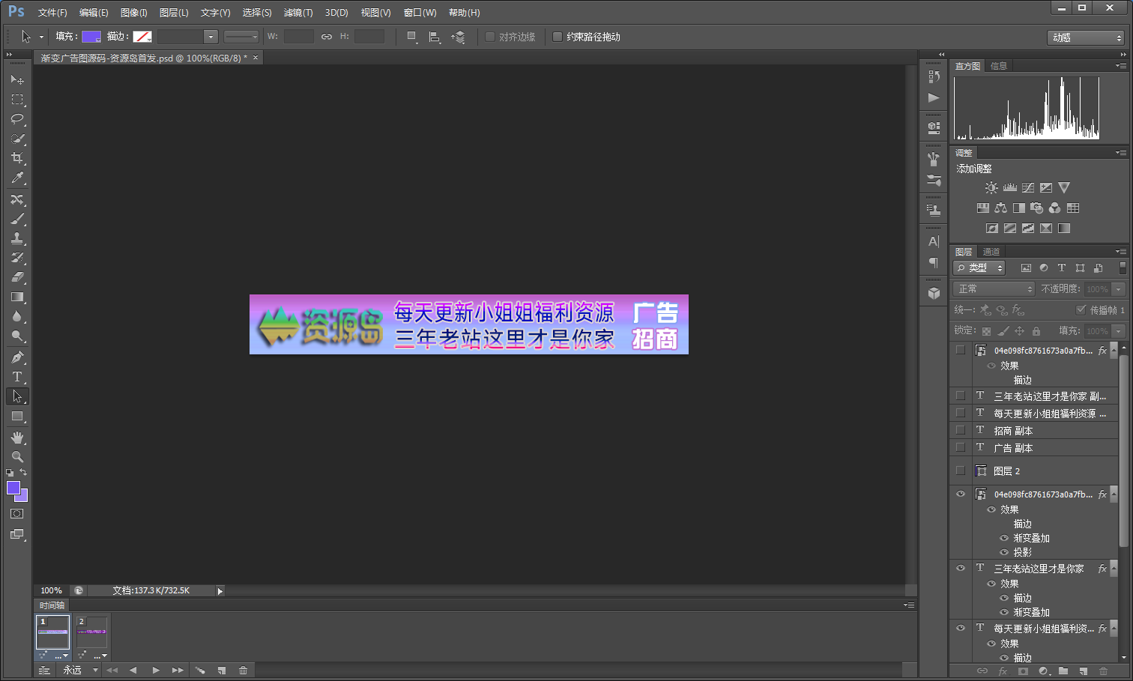Select the Crop tool
1133x681 pixels.
pos(16,158)
